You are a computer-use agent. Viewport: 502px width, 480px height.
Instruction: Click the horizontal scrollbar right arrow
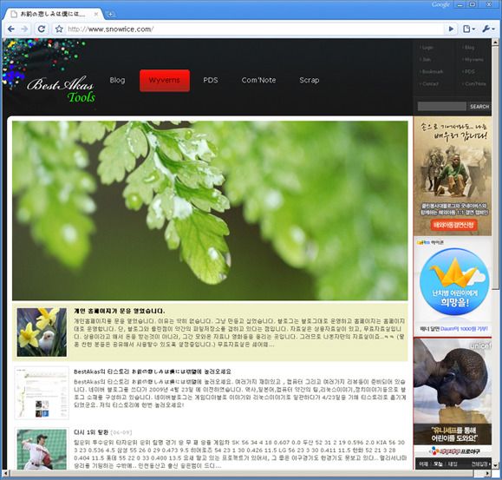click(488, 473)
